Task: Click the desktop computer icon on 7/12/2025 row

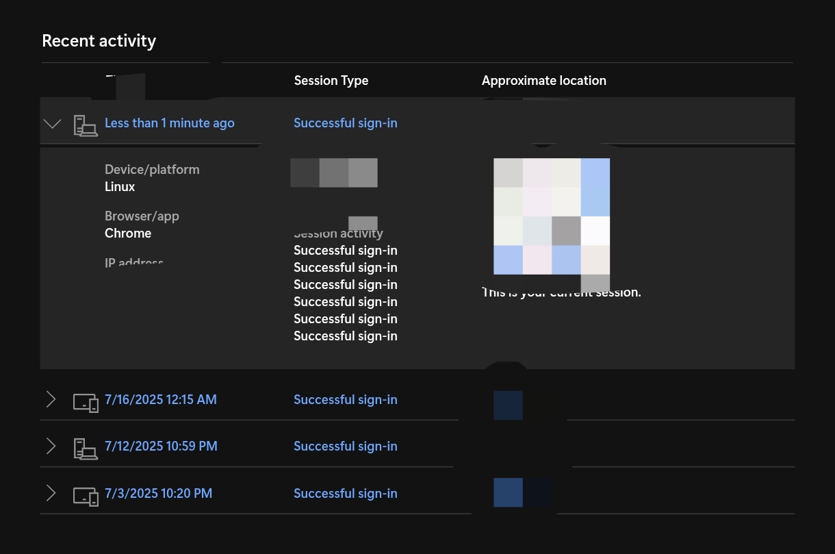Action: click(x=86, y=449)
